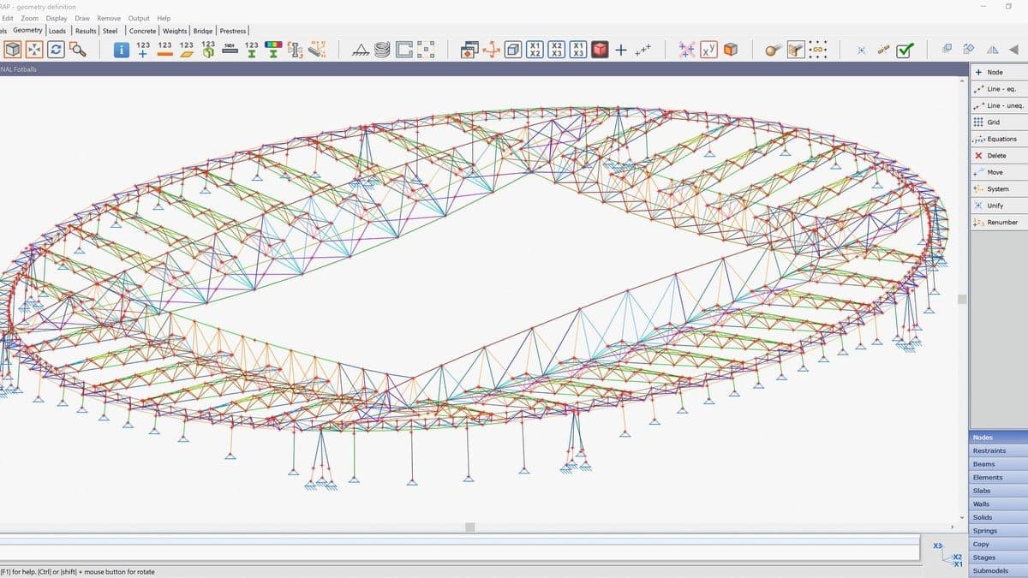The image size is (1028, 578).
Task: Select Beams in the side list
Action: coord(998,464)
